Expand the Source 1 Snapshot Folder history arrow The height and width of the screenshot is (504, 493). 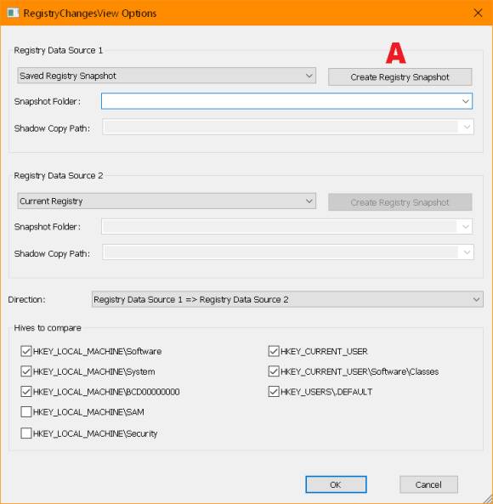(465, 101)
